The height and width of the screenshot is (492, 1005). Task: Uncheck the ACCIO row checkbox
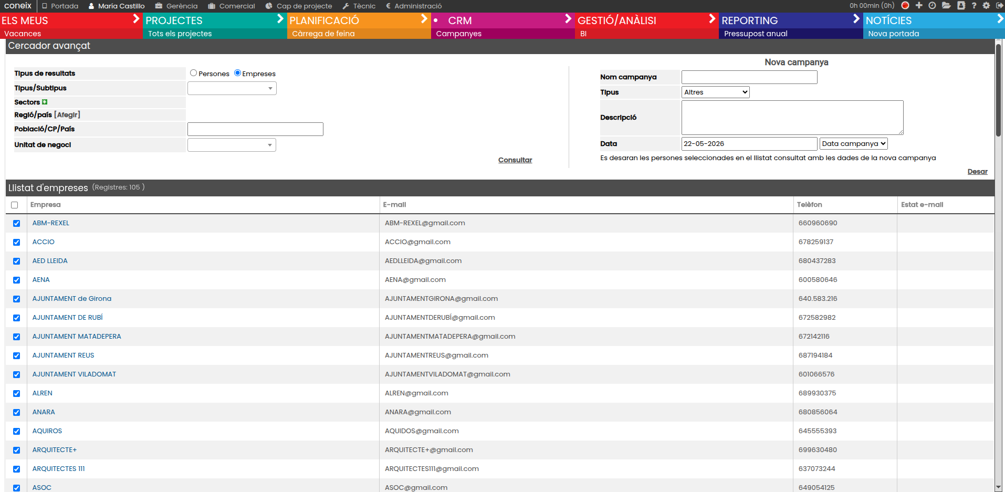tap(16, 242)
